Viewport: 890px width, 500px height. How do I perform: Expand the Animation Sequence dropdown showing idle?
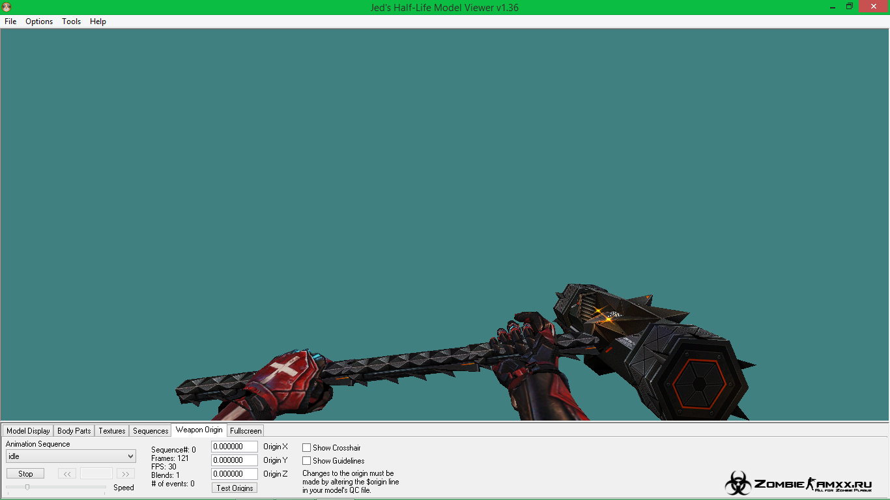click(70, 456)
